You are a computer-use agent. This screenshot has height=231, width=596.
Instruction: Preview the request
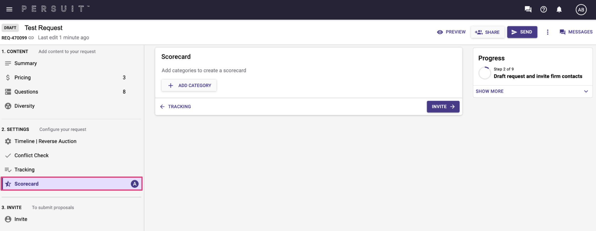click(451, 32)
